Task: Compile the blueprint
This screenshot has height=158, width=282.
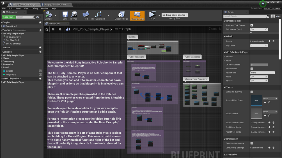Action: [x=49, y=15]
